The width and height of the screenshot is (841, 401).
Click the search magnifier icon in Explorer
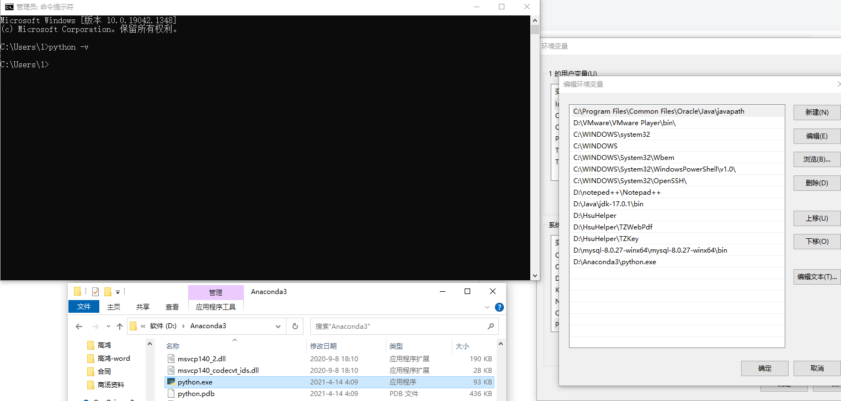[x=491, y=326]
